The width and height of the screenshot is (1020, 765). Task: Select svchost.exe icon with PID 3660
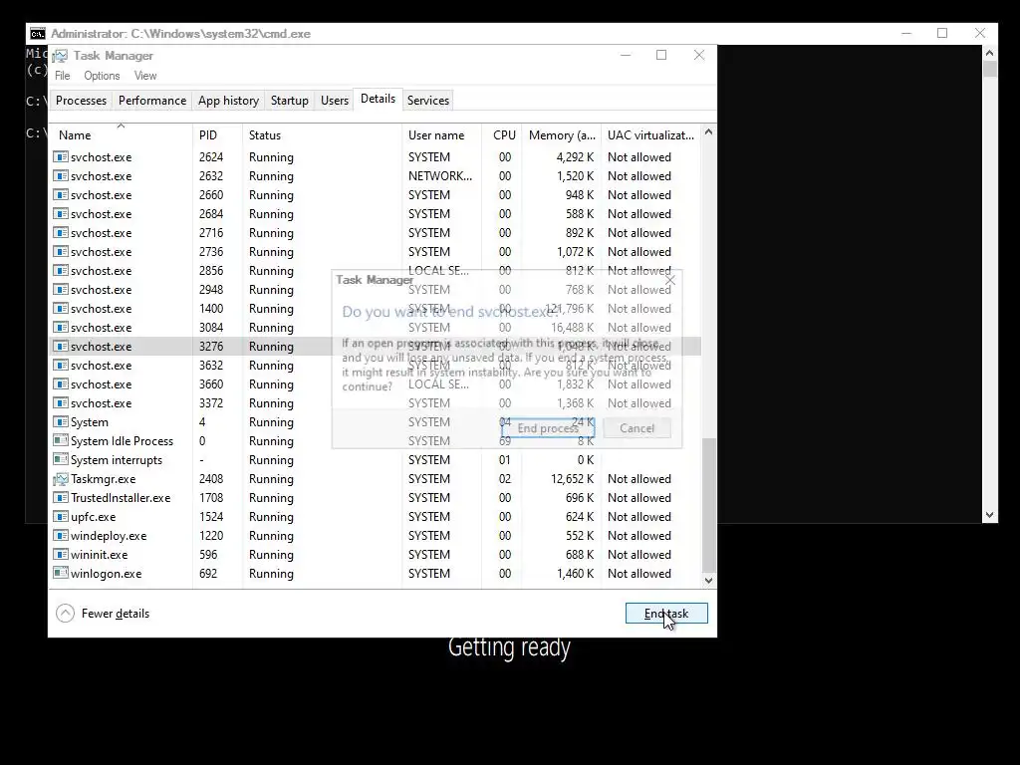(61, 383)
